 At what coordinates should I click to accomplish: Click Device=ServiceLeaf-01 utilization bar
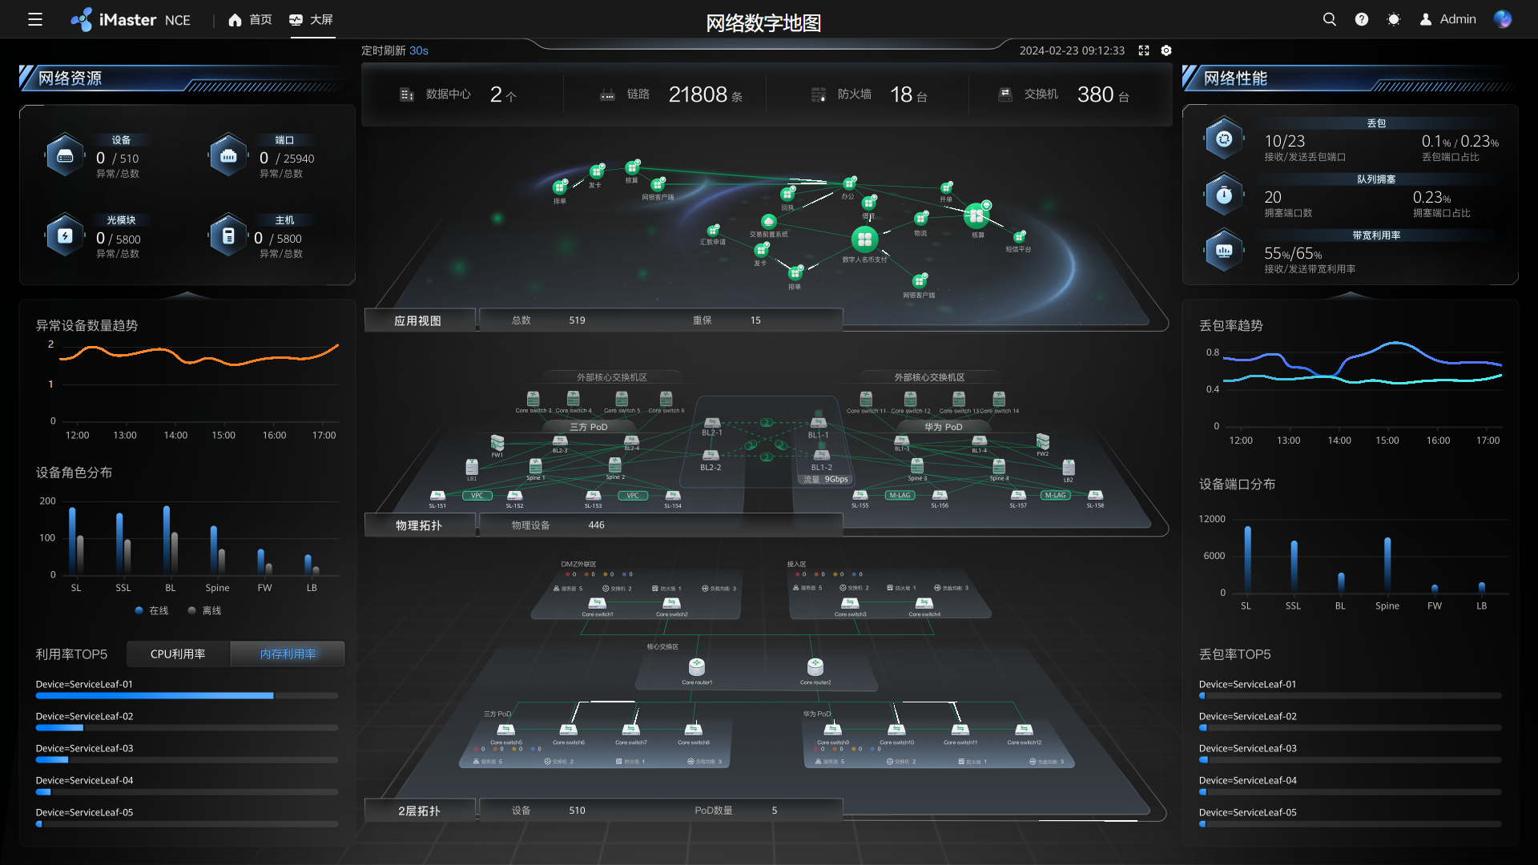[155, 695]
